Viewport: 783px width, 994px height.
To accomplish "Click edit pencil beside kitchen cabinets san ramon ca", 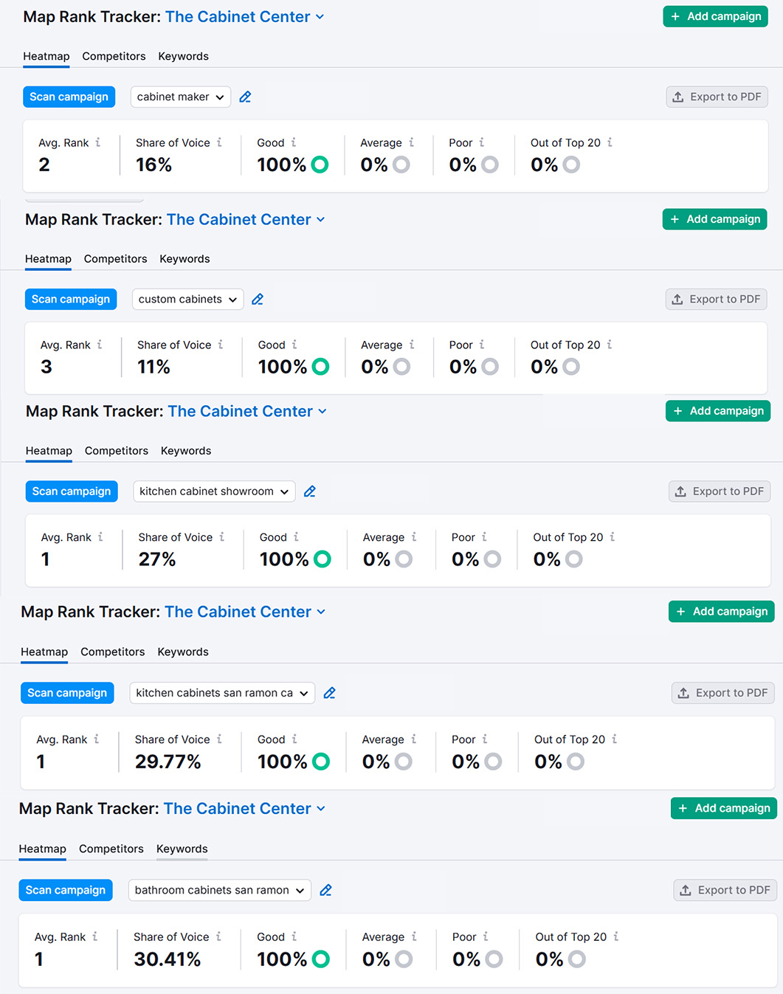I will click(x=330, y=693).
